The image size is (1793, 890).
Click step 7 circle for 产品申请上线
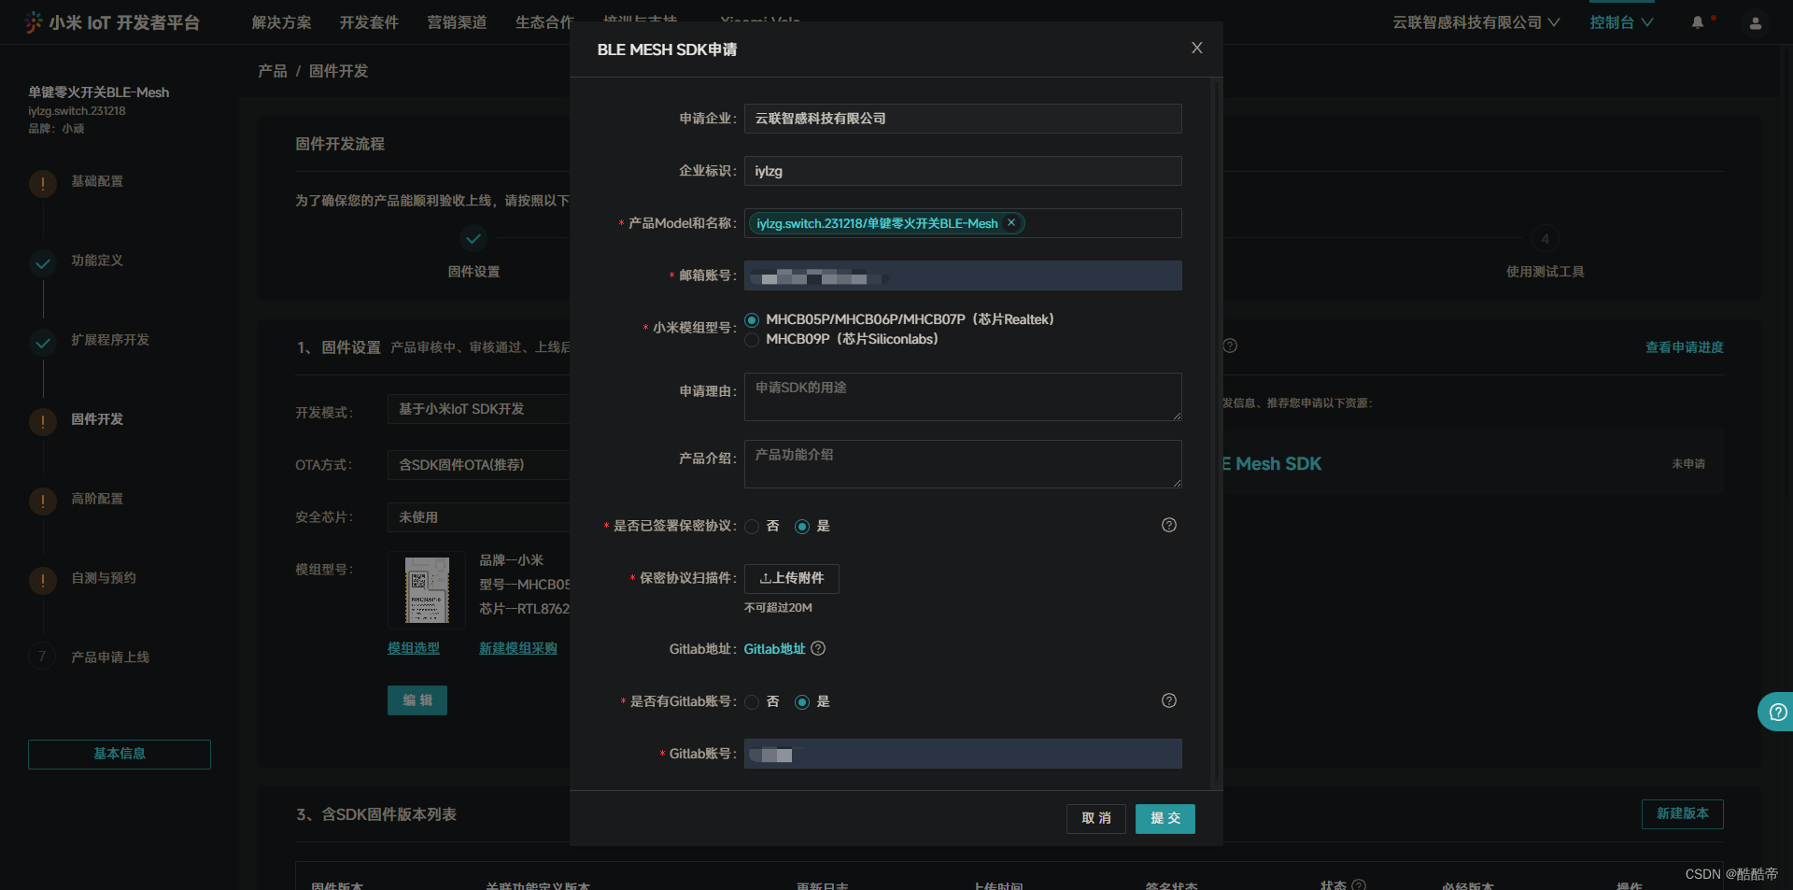point(42,657)
